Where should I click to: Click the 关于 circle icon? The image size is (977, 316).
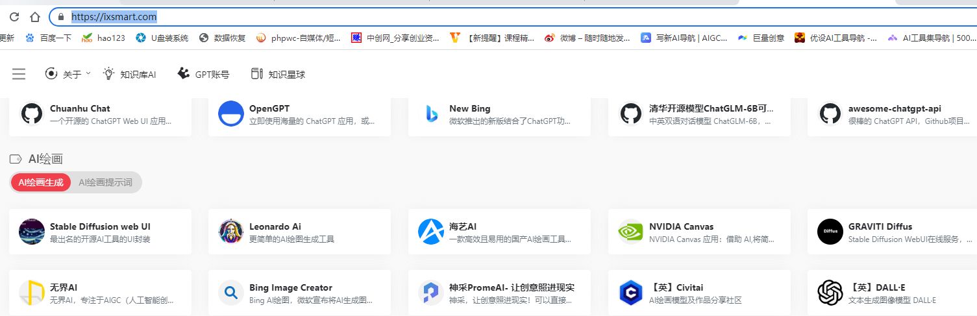click(51, 74)
